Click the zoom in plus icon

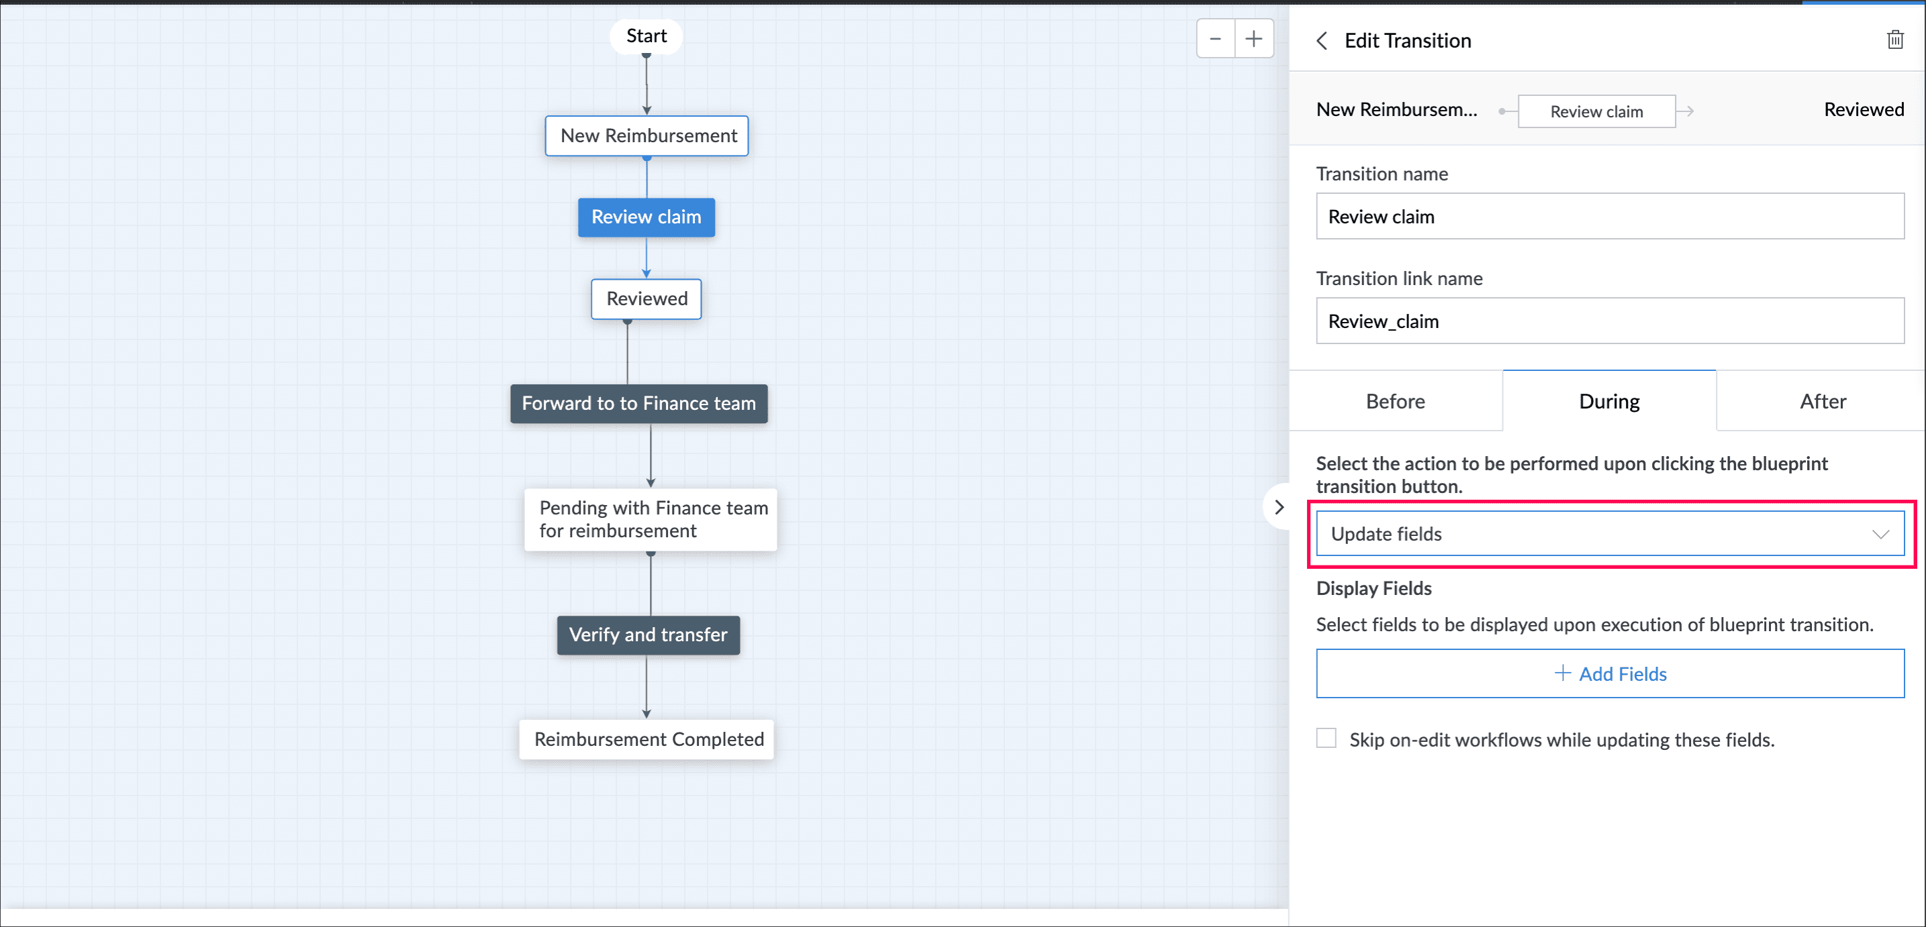tap(1254, 39)
